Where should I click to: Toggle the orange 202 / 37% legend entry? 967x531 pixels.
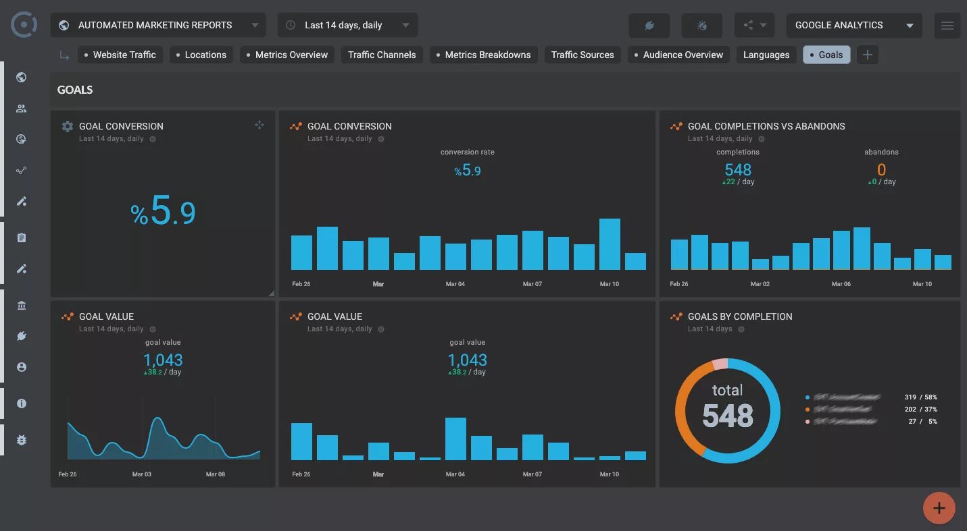point(871,410)
